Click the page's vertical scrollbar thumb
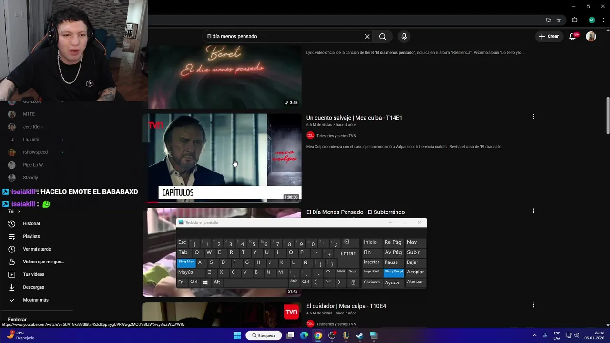The width and height of the screenshot is (610, 343). [x=608, y=116]
